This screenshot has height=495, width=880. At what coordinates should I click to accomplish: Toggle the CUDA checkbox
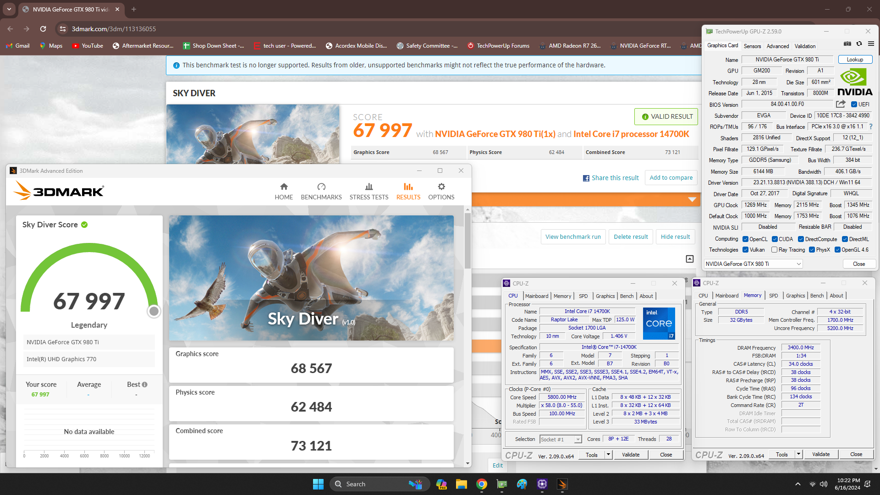775,239
